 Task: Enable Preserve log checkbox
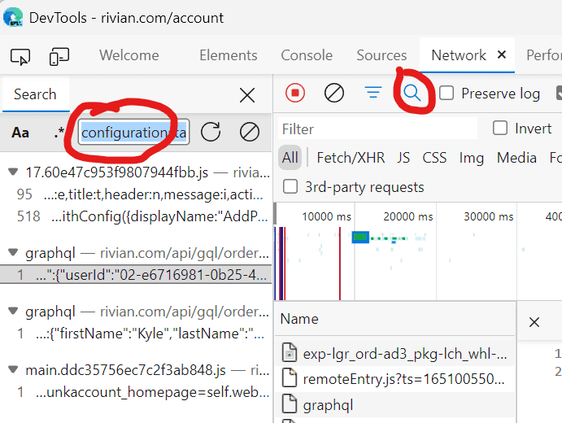(x=447, y=93)
